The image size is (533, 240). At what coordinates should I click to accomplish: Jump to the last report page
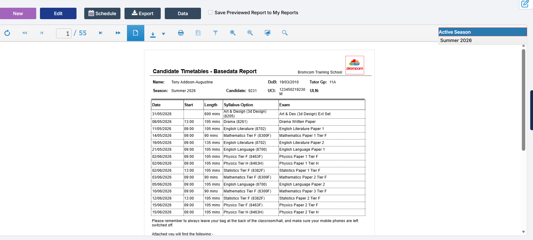[118, 33]
